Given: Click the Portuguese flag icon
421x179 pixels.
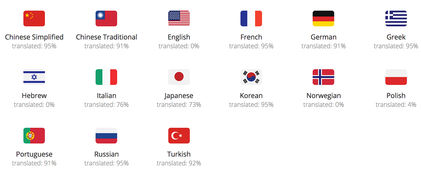Looking at the screenshot, I should [34, 135].
